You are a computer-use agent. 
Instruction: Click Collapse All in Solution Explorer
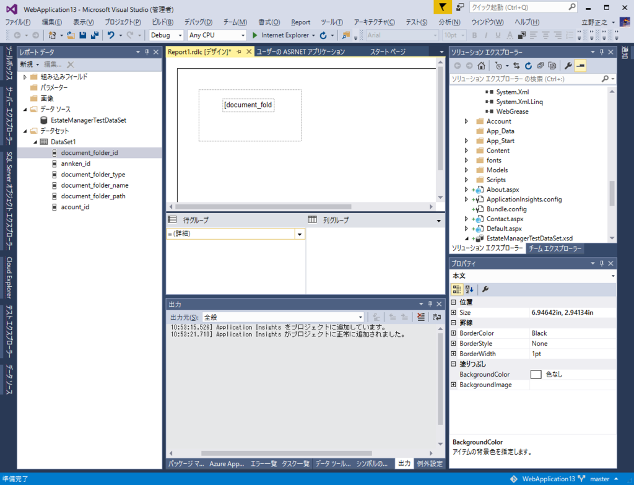point(540,66)
